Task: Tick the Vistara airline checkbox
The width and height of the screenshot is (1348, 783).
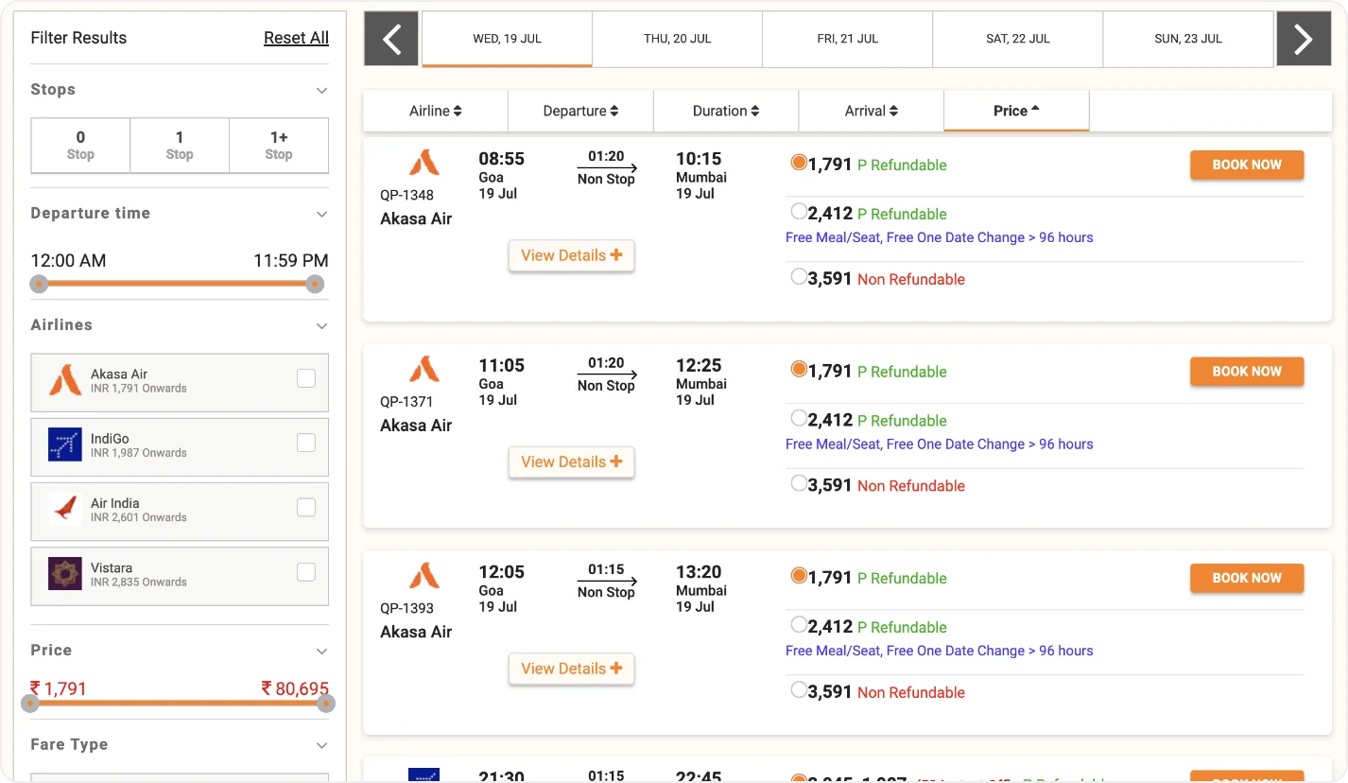Action: click(x=306, y=571)
